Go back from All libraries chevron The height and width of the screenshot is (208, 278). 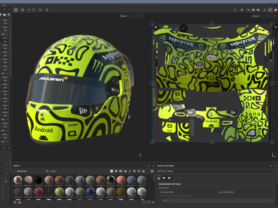point(15,171)
